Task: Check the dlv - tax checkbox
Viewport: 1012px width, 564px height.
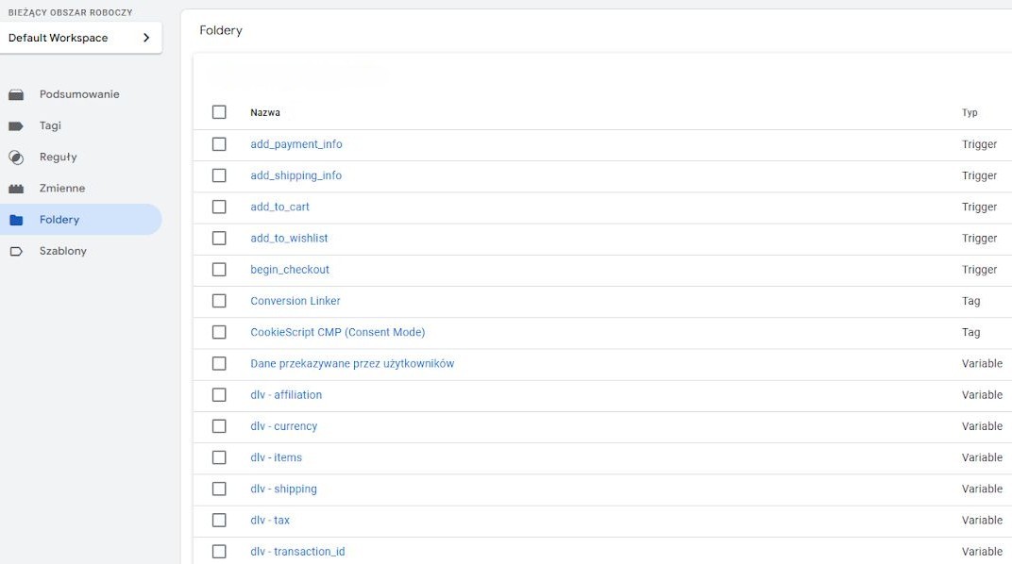Action: pyautogui.click(x=219, y=521)
